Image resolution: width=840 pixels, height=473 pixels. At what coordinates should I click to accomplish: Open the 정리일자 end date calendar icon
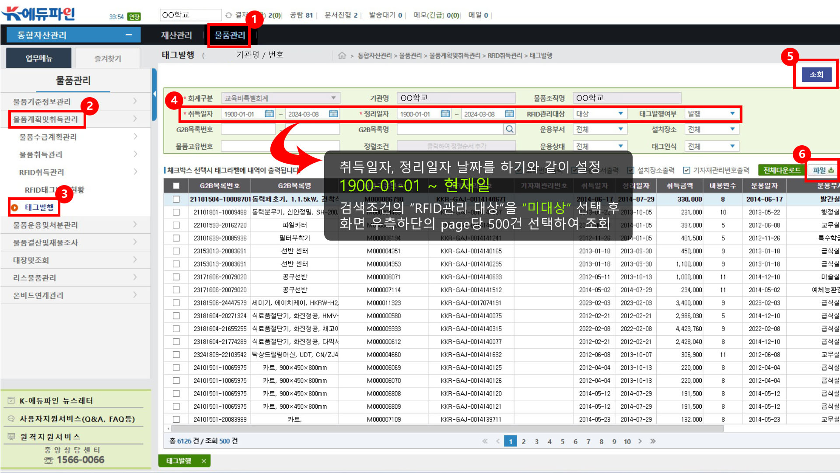point(509,114)
